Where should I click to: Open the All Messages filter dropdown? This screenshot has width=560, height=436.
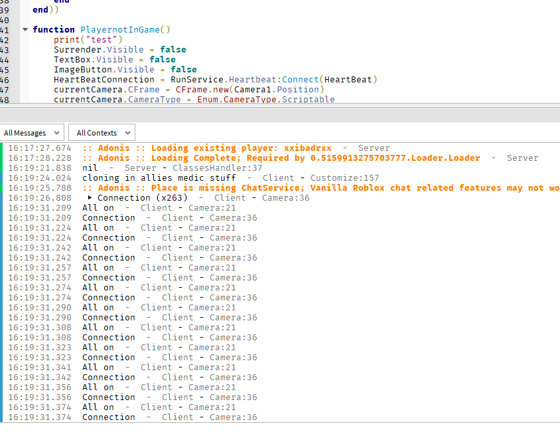32,132
